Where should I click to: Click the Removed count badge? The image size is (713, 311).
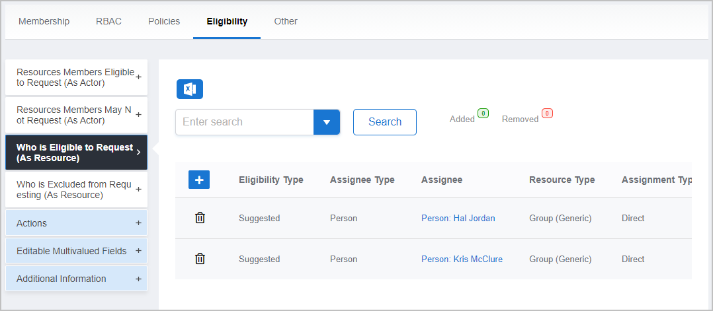click(547, 114)
